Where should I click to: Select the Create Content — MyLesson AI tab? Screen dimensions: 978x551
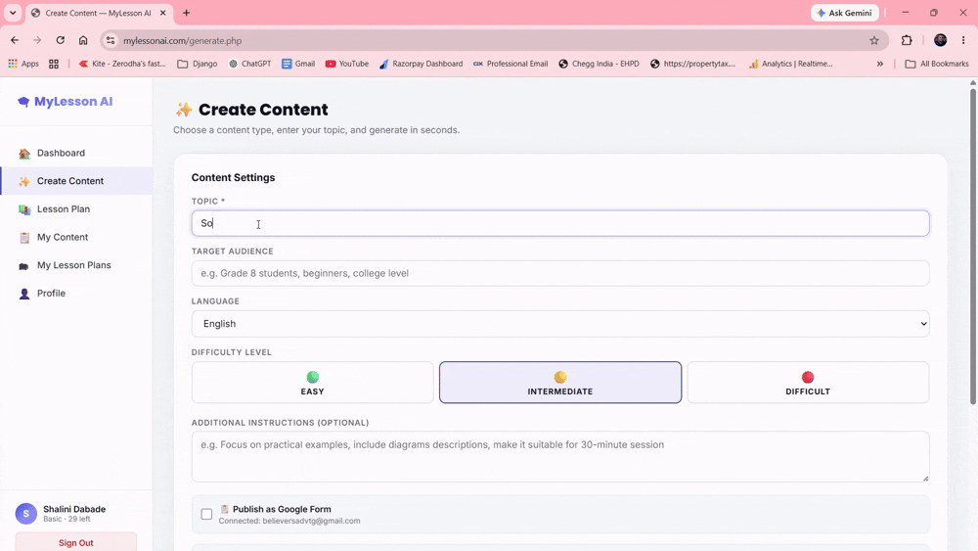[x=99, y=13]
